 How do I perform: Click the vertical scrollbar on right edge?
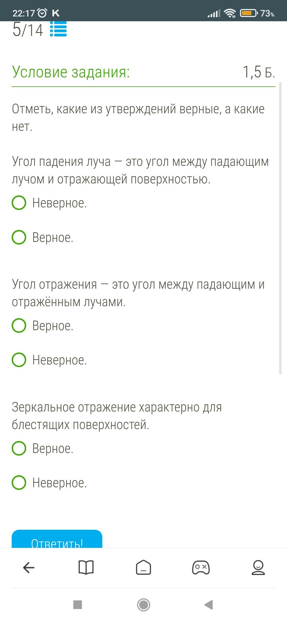pos(280,229)
